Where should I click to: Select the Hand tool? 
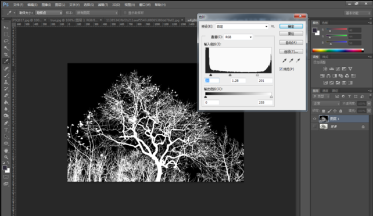tap(6, 150)
